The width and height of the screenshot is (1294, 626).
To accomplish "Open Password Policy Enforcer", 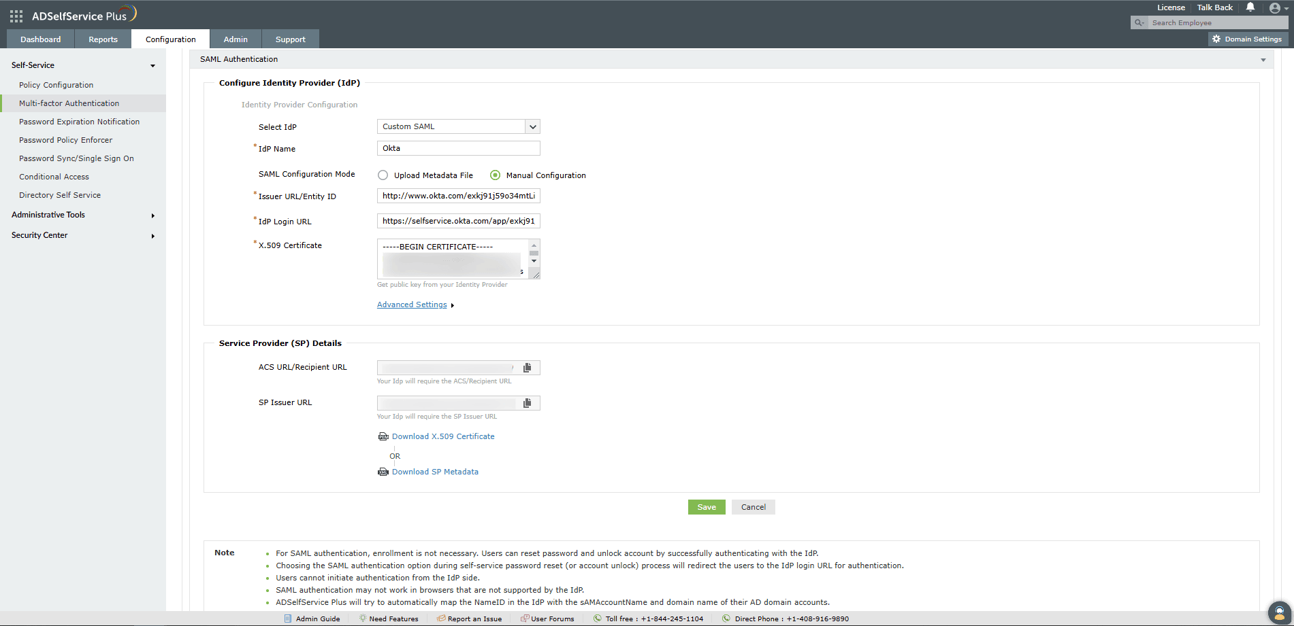I will (66, 140).
